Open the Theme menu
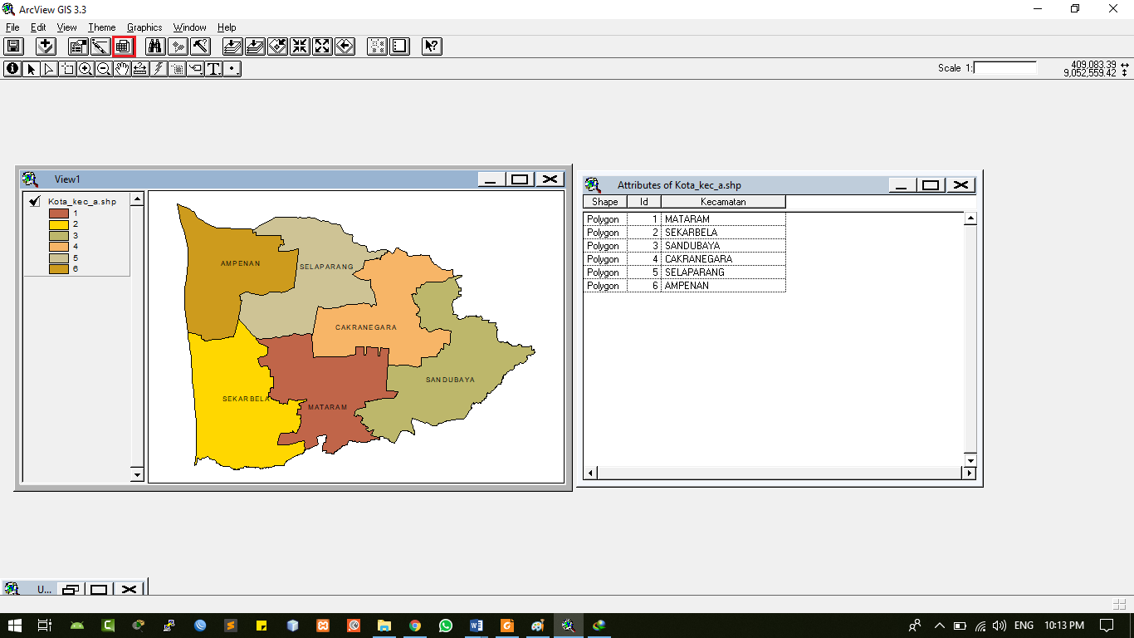Image resolution: width=1134 pixels, height=638 pixels. [x=101, y=27]
